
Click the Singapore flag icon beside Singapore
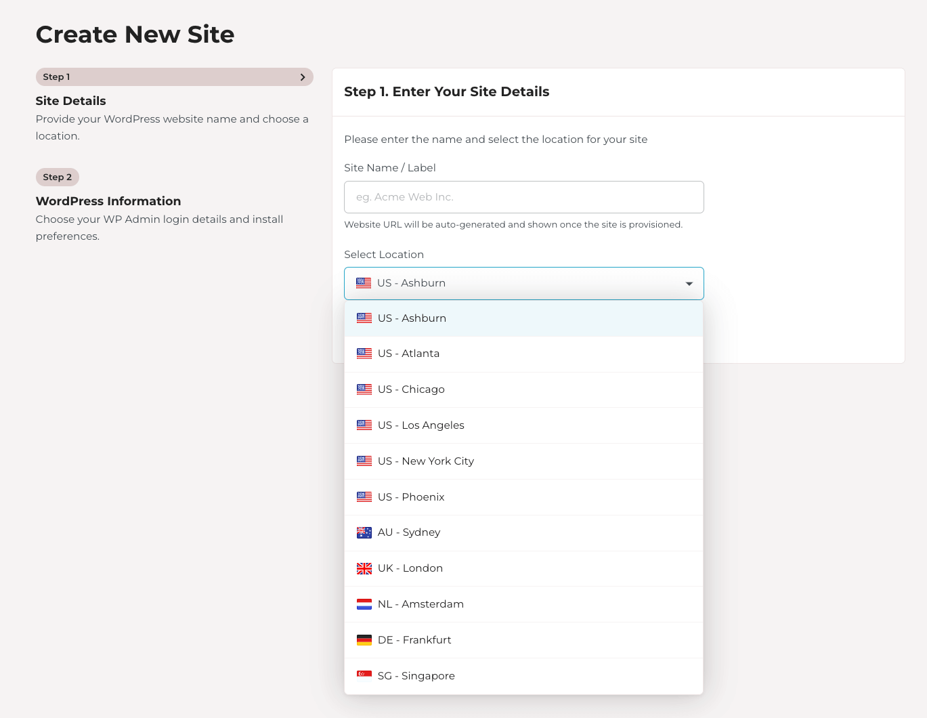tap(364, 675)
